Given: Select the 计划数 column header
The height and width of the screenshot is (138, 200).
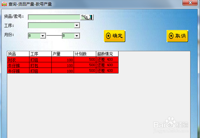Looking at the screenshot, I should coord(85,54).
